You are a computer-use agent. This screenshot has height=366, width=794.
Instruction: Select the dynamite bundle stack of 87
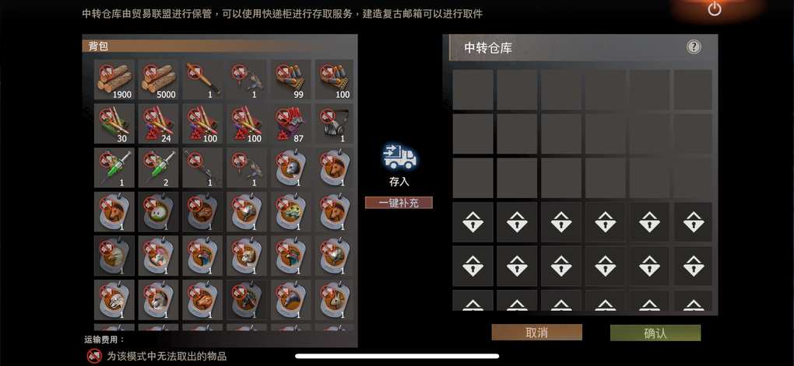(x=291, y=124)
